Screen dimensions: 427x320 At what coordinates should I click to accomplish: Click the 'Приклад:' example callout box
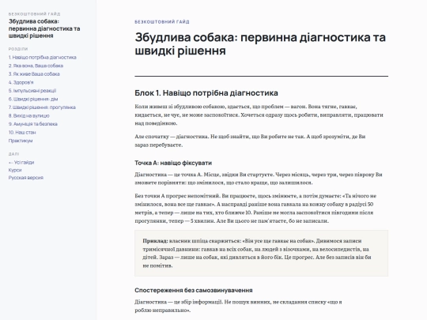tap(261, 254)
